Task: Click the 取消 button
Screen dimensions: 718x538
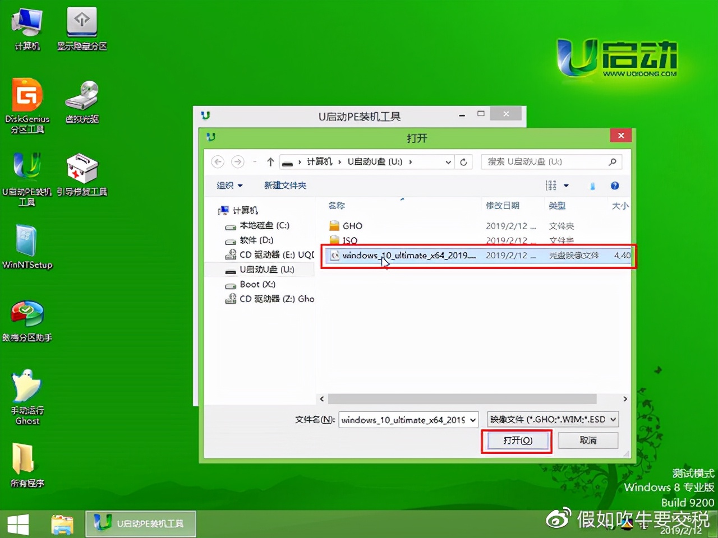Action: point(588,440)
